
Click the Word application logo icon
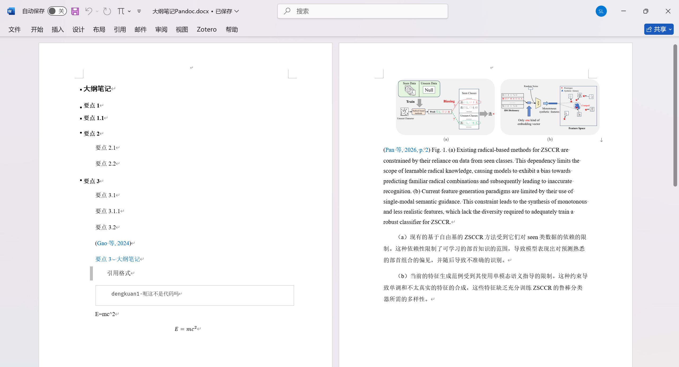click(x=11, y=11)
